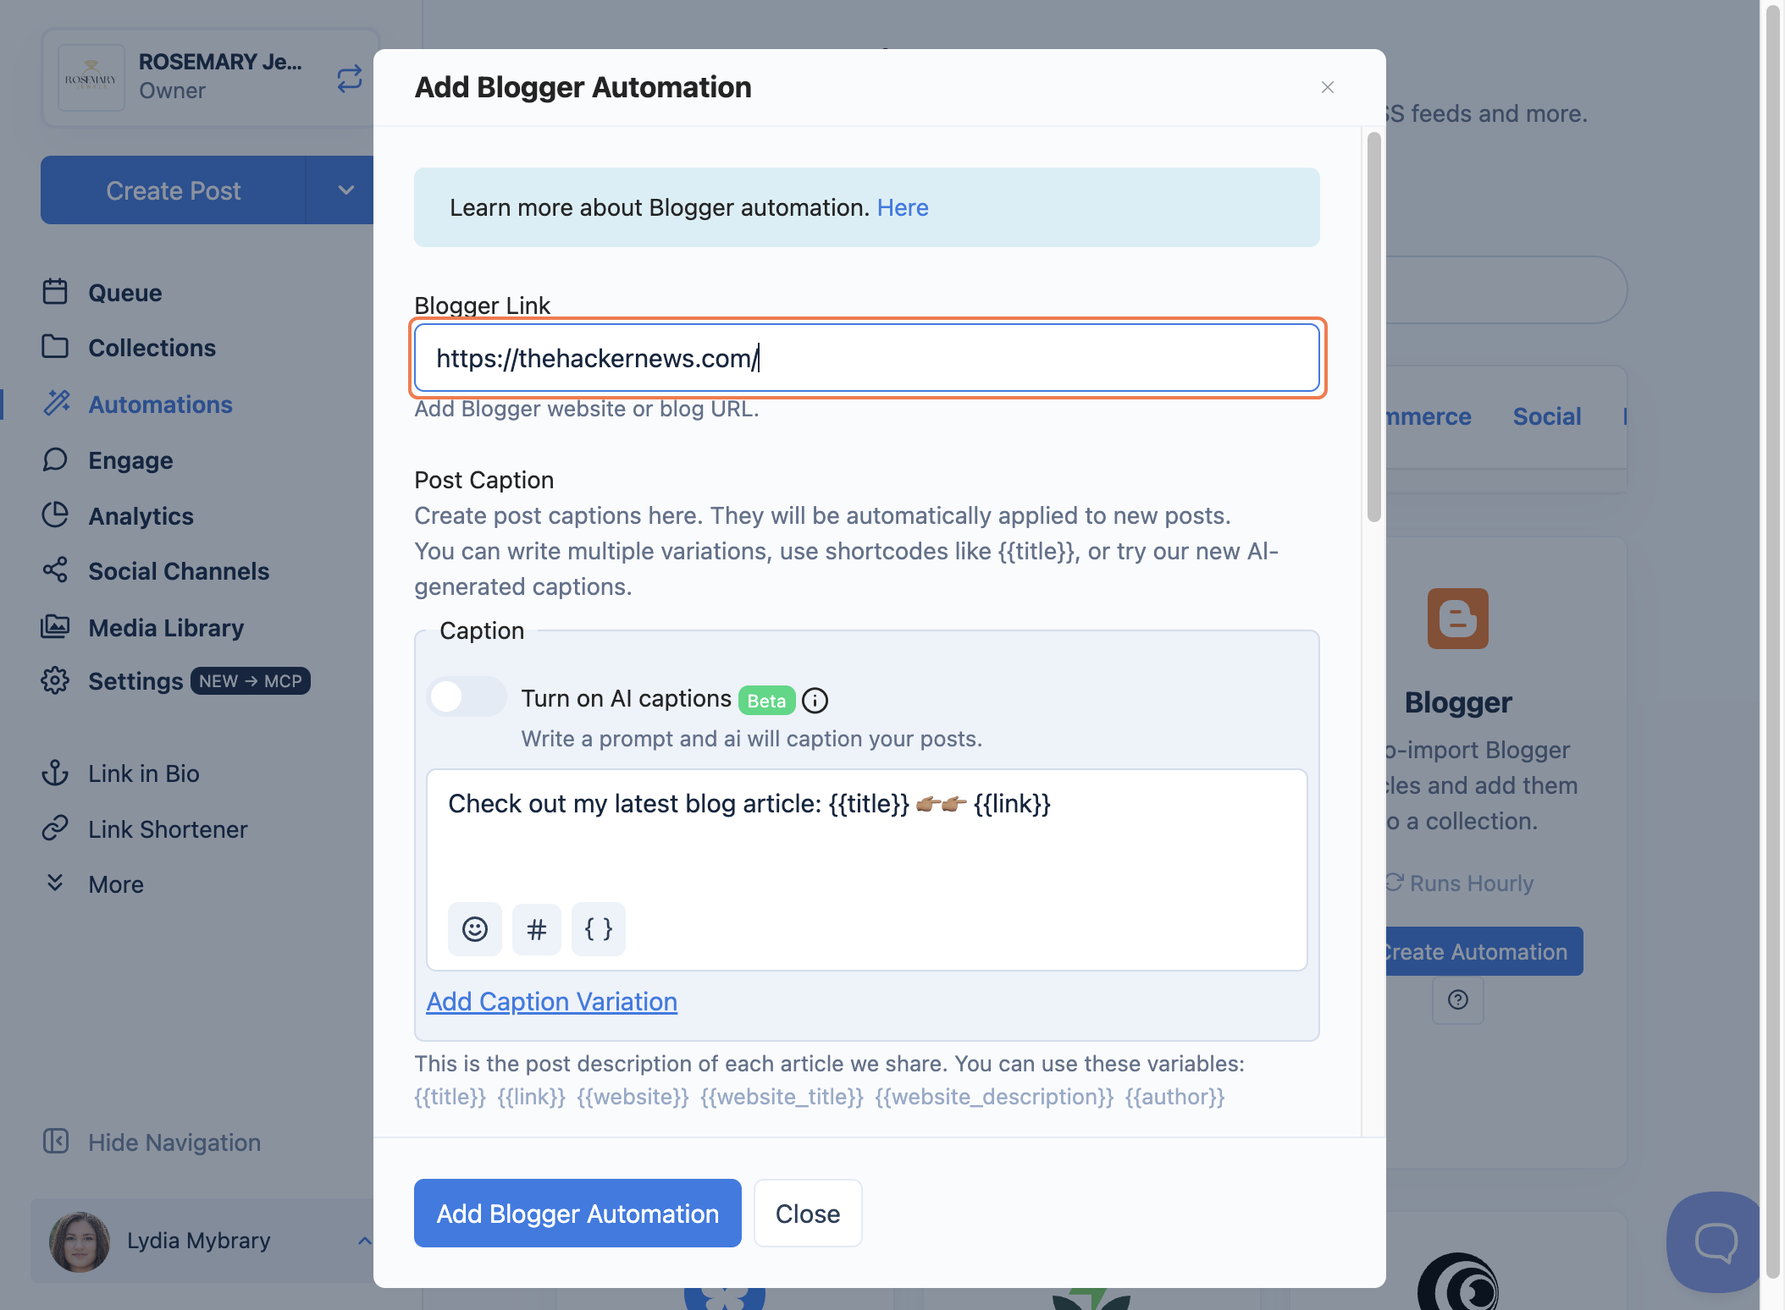Click the Media Library images icon
1785x1310 pixels.
click(x=55, y=626)
